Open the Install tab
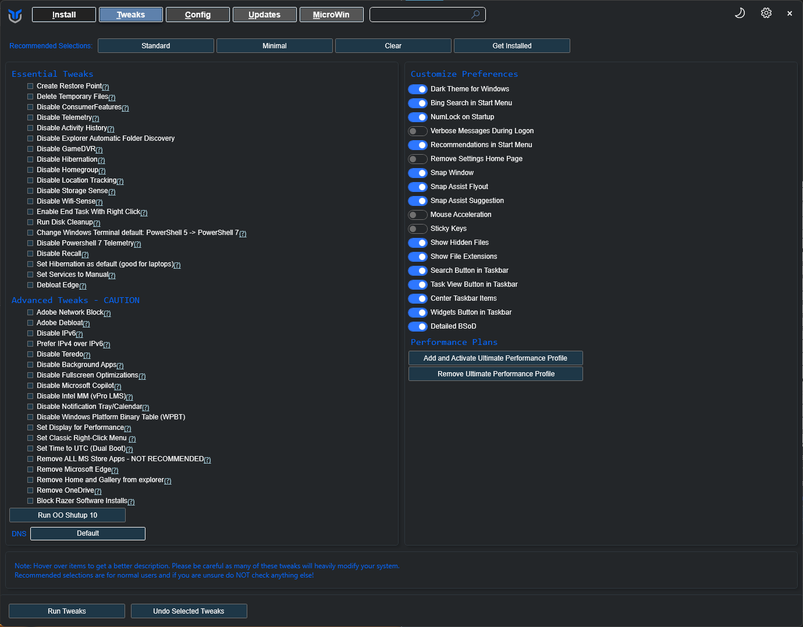 point(64,15)
